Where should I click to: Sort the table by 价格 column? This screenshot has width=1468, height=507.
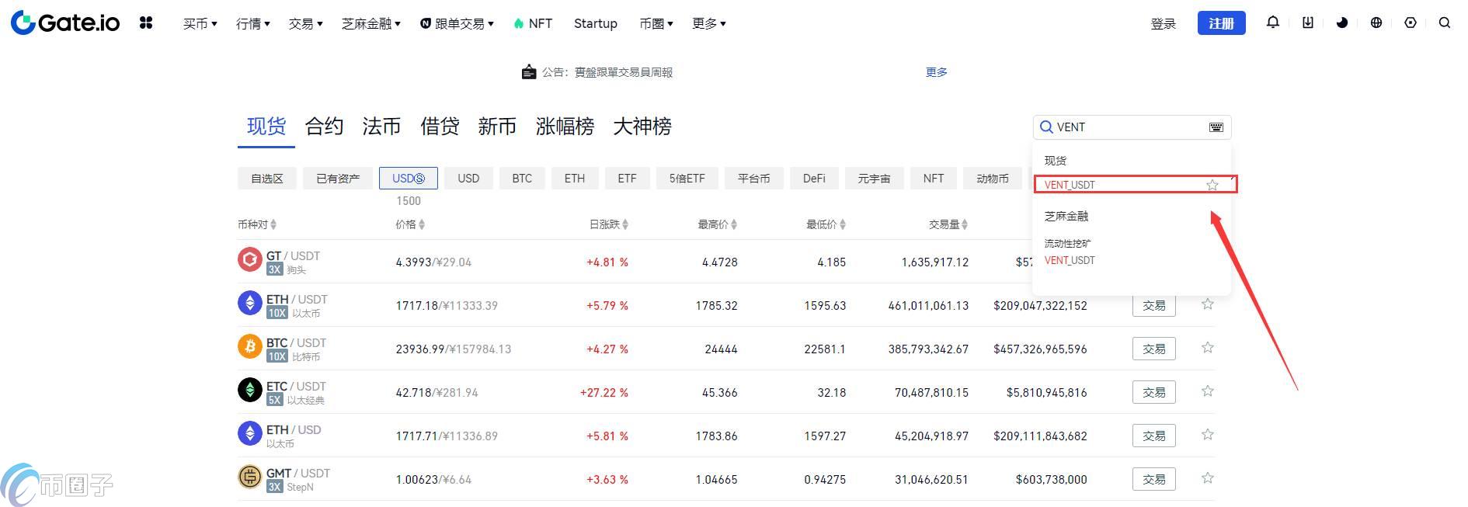coord(410,224)
